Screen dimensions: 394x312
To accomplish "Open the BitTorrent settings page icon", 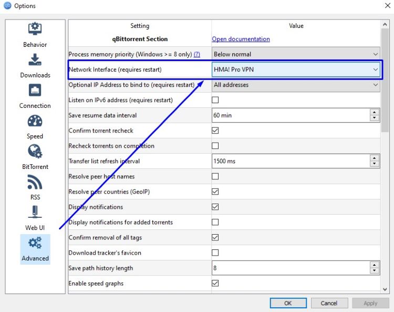I will click(x=35, y=151).
